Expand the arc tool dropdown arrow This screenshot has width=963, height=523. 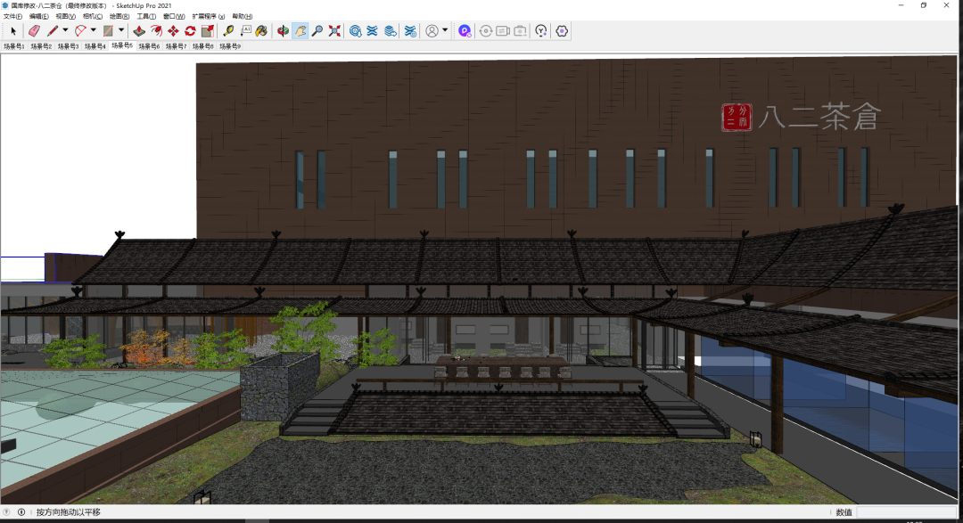(x=94, y=31)
